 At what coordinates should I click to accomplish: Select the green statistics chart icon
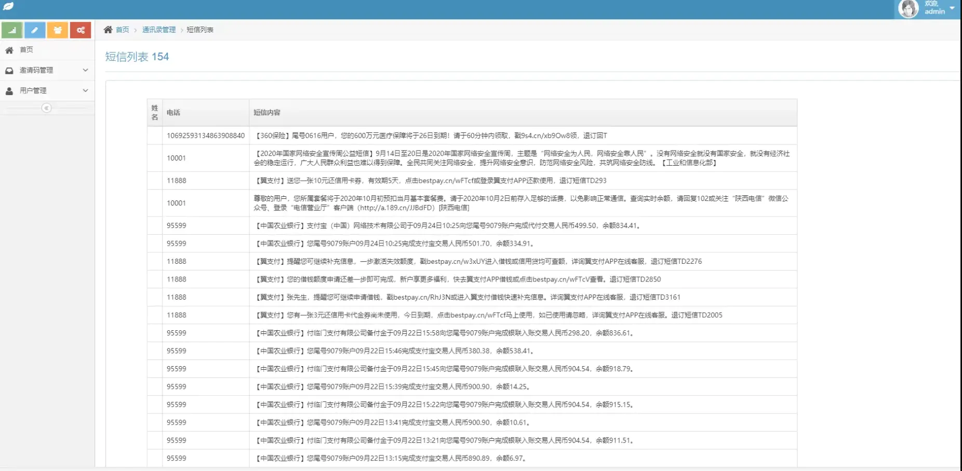12,30
